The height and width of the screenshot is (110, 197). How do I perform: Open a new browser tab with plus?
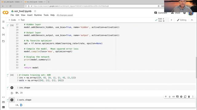point(49,2)
